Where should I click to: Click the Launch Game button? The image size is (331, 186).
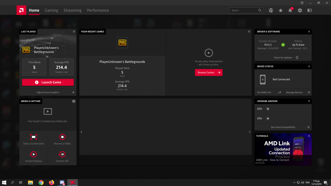point(48,82)
